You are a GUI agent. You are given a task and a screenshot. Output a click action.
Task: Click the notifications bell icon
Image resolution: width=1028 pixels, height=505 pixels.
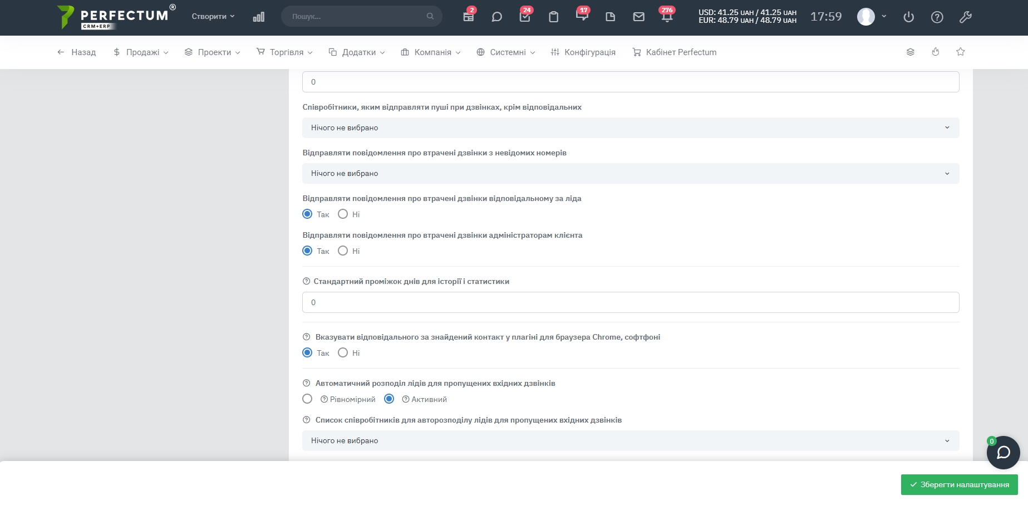(667, 17)
